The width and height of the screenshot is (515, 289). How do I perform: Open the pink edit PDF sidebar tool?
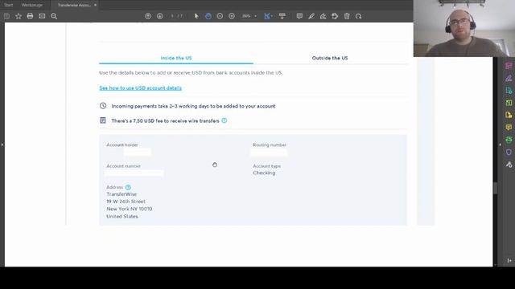coord(509,66)
